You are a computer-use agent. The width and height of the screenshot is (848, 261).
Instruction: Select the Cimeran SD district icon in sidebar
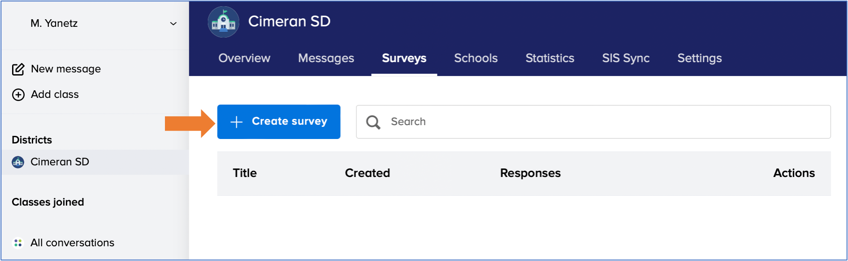18,162
